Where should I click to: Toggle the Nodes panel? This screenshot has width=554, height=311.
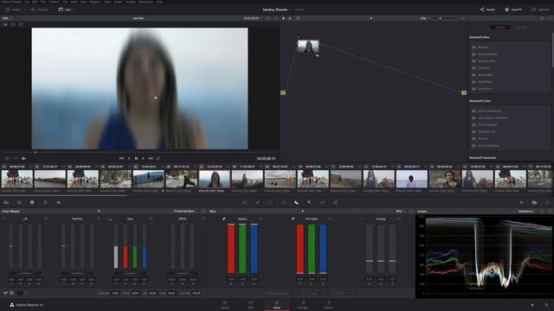tap(487, 10)
